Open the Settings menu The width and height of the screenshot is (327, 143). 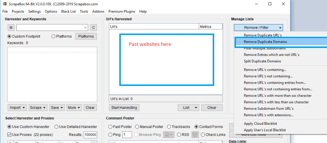[x=34, y=11]
